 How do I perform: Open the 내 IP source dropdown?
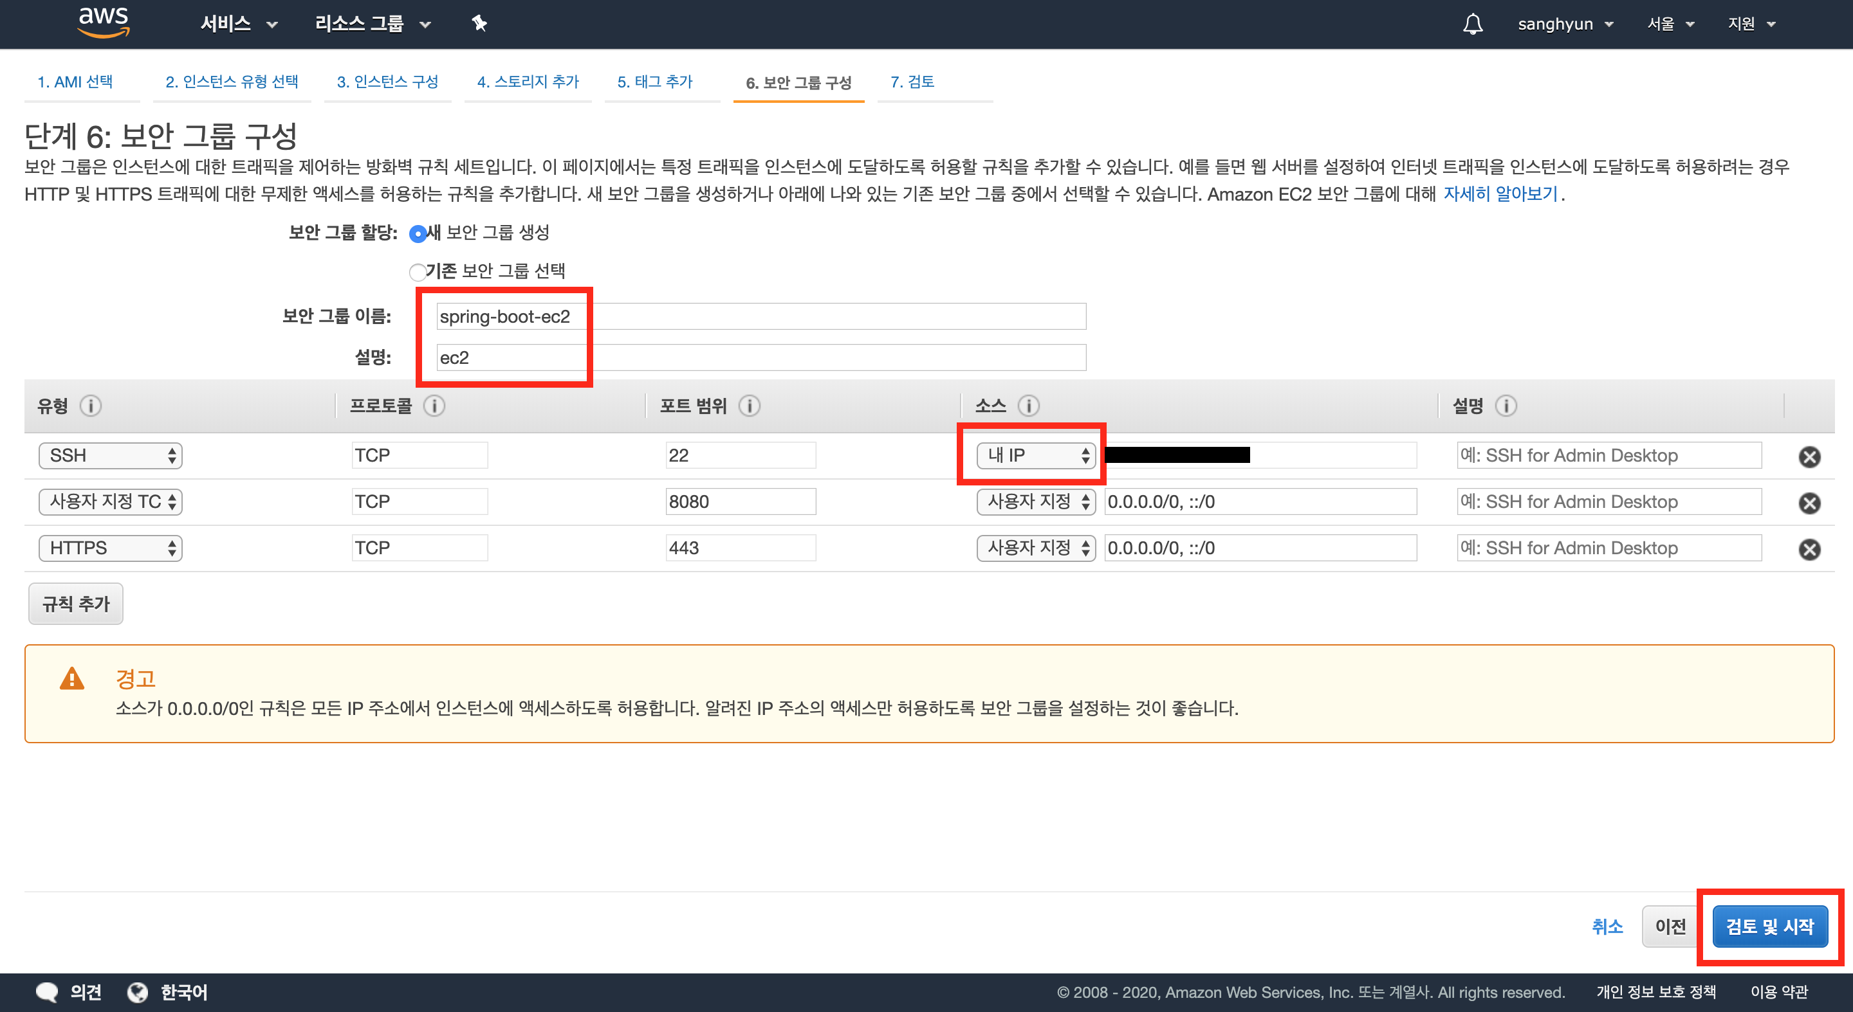[x=1035, y=456]
